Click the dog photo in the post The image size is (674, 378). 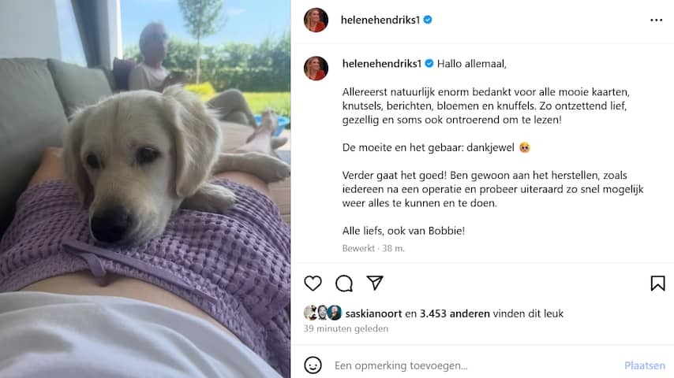[145, 189]
